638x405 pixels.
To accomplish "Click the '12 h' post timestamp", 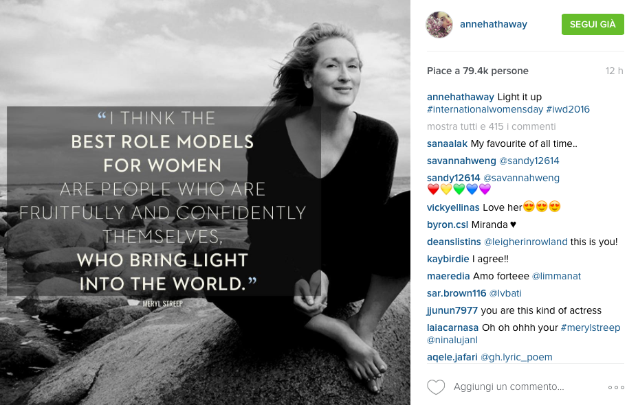I will (614, 71).
